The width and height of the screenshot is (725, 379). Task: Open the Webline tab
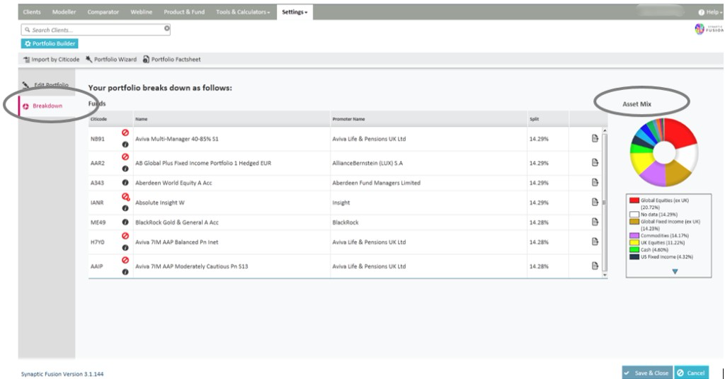click(141, 12)
